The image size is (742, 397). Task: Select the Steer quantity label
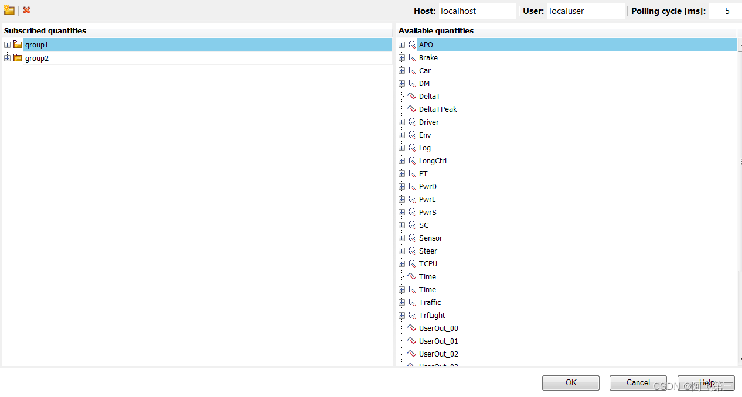(428, 251)
